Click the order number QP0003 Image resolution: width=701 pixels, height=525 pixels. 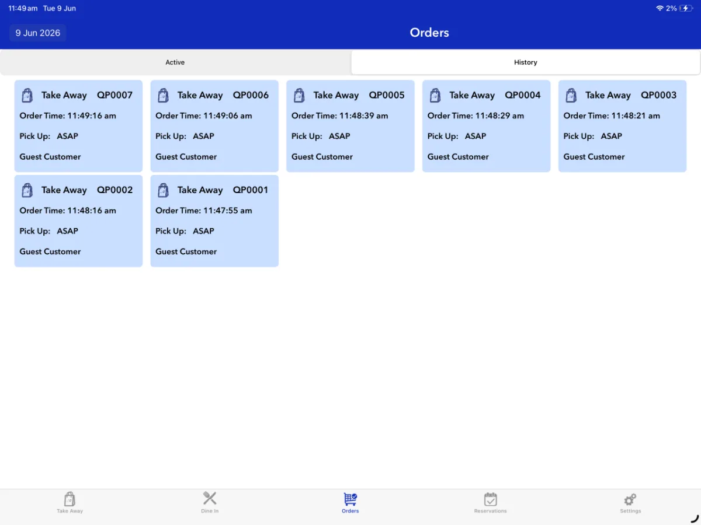tap(659, 95)
